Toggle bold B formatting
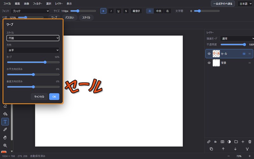 [x=104, y=11]
